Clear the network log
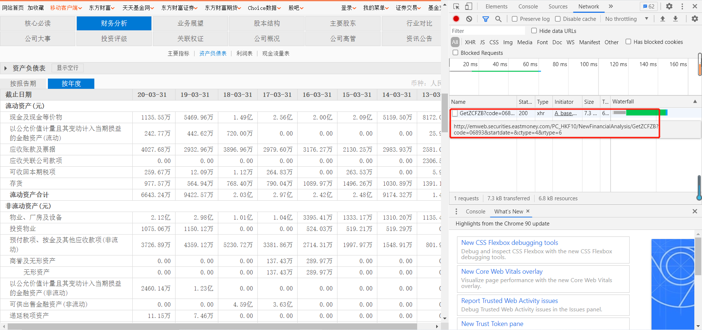 (469, 19)
